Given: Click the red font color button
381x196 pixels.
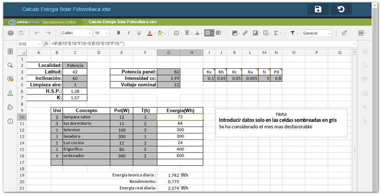Looking at the screenshot, I should coord(149,33).
